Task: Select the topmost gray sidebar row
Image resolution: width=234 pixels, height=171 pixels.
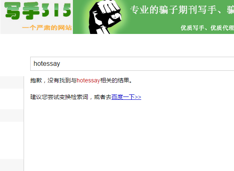Action: (12, 82)
